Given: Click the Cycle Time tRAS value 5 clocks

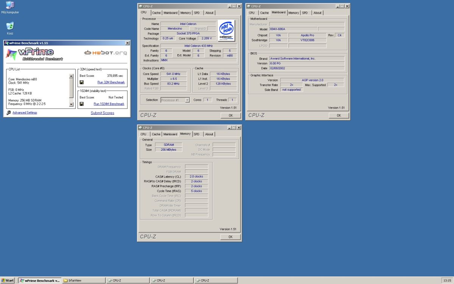Looking at the screenshot, I should 196,191.
